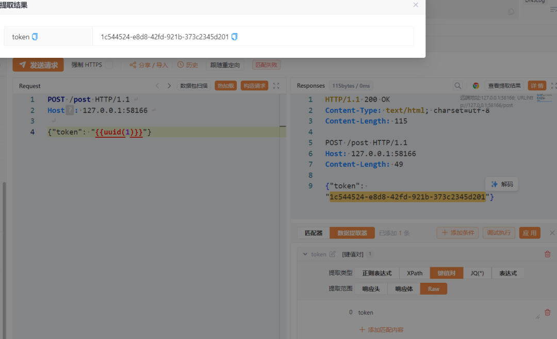The height and width of the screenshot is (339, 557).
Task: Select 正则表达式 extraction type
Action: click(376, 273)
